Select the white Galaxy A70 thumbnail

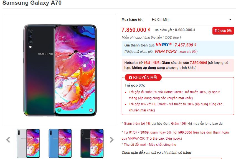pyautogui.click(x=28, y=143)
